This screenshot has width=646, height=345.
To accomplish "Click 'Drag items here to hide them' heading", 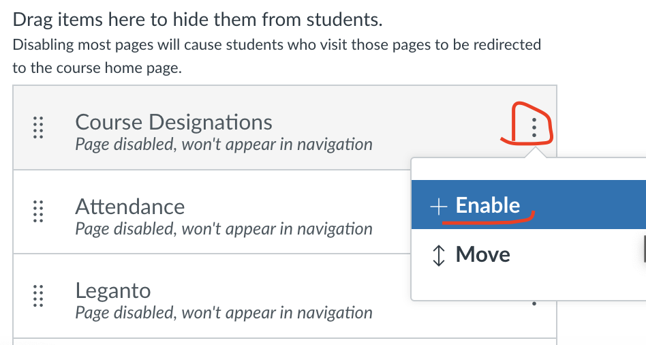I will click(198, 19).
